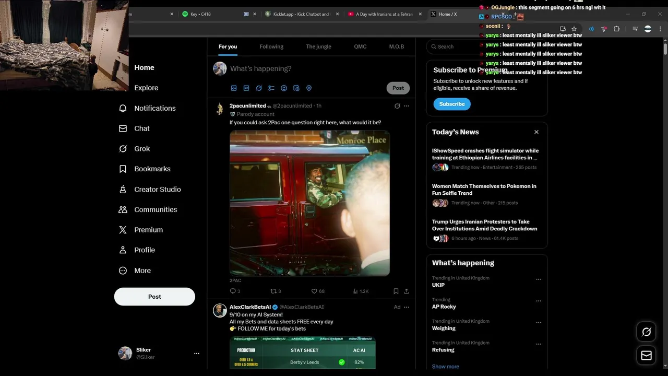
Task: Reply to the 2pacunlimited post
Action: point(233,291)
